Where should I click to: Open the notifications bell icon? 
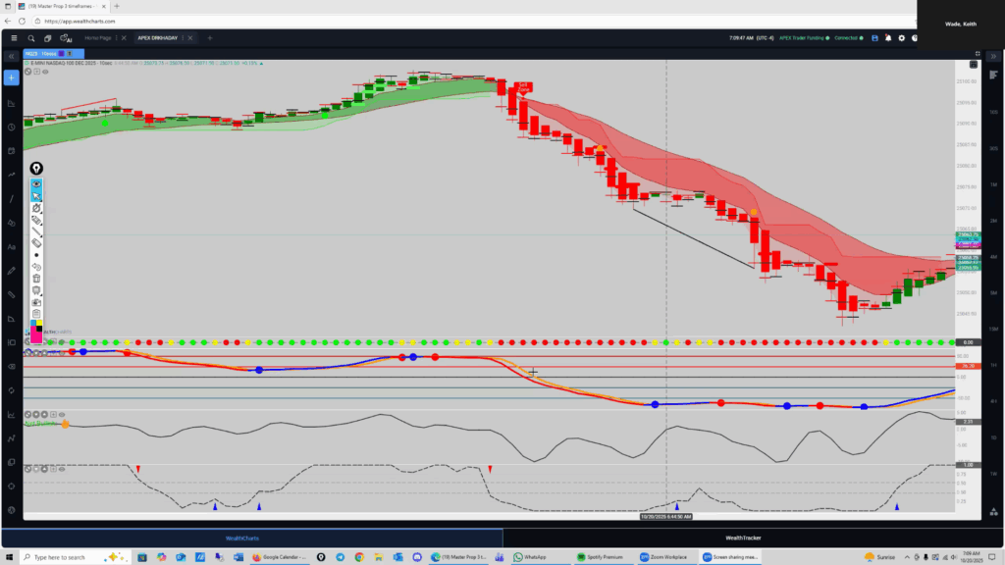click(887, 37)
